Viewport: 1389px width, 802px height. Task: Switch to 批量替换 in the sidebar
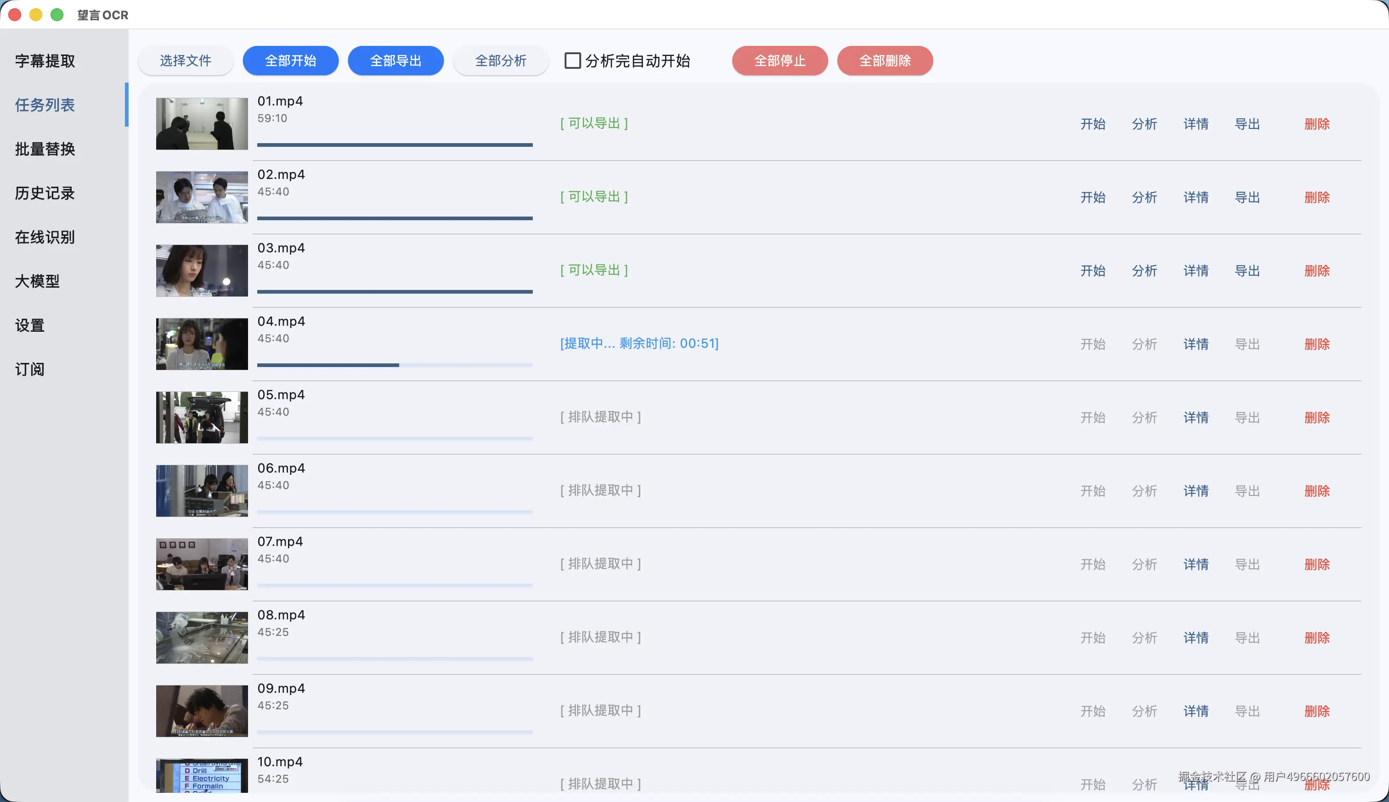click(x=45, y=149)
